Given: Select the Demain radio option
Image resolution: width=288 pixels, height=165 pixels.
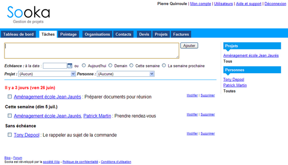Looking at the screenshot, I should 110,66.
